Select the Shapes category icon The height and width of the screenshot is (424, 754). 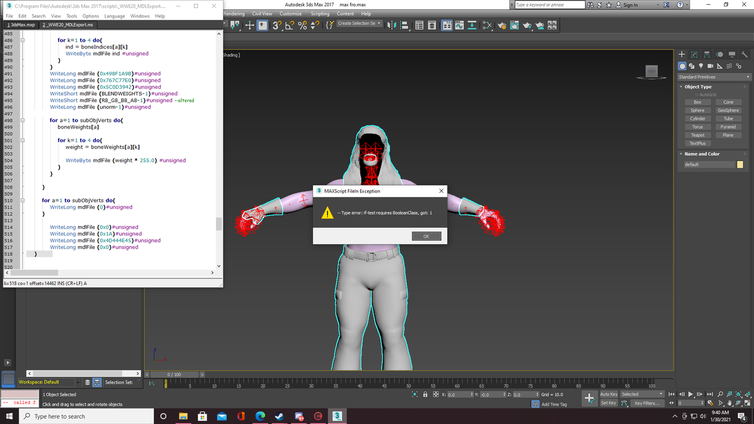point(692,66)
